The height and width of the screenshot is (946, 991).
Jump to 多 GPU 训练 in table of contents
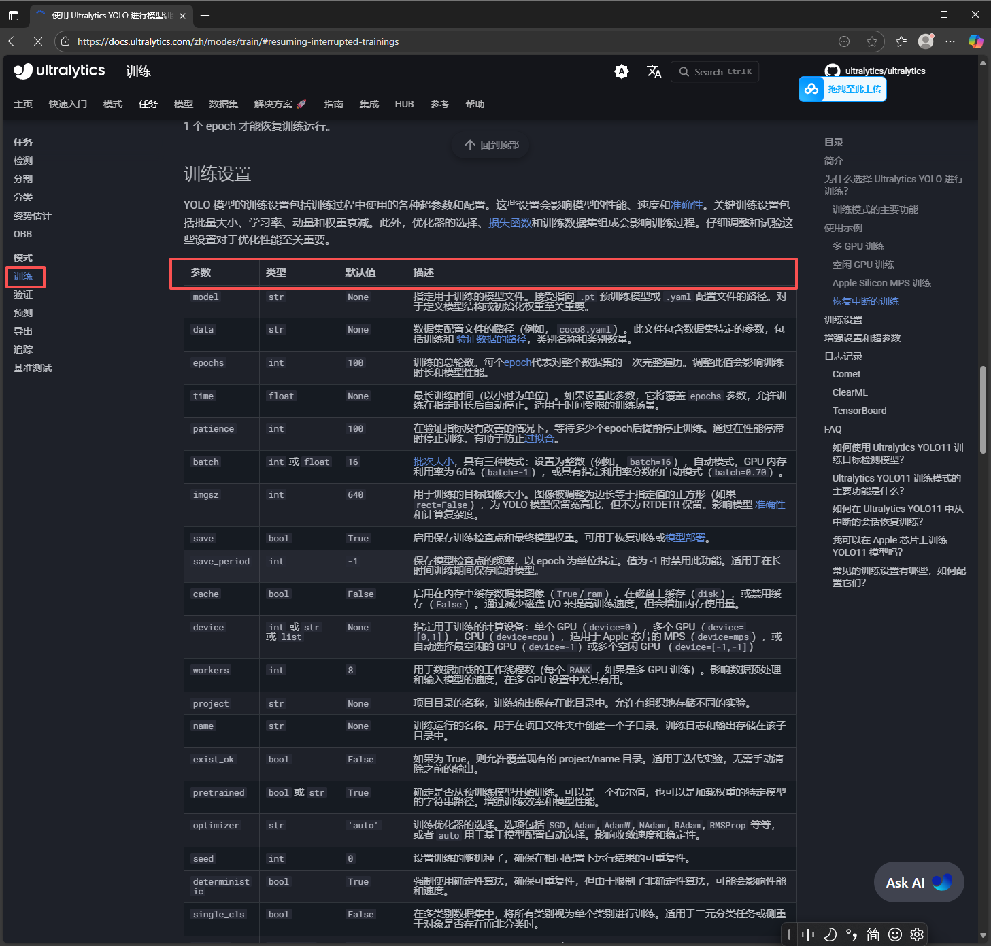(858, 246)
